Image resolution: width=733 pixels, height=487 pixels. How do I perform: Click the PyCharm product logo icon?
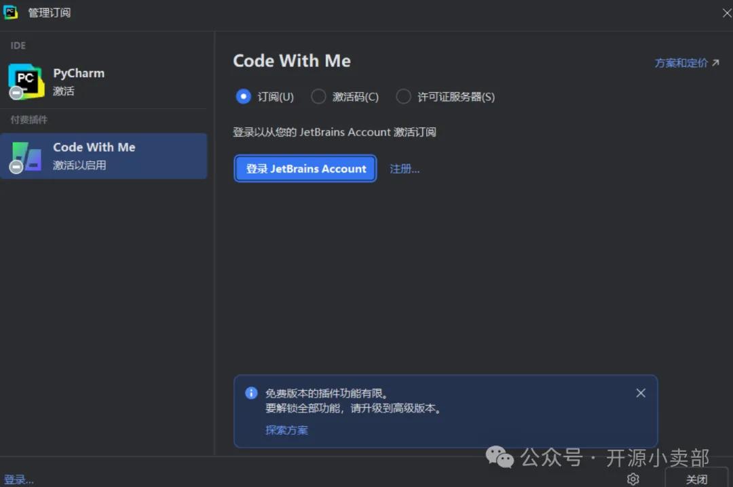pyautogui.click(x=26, y=82)
